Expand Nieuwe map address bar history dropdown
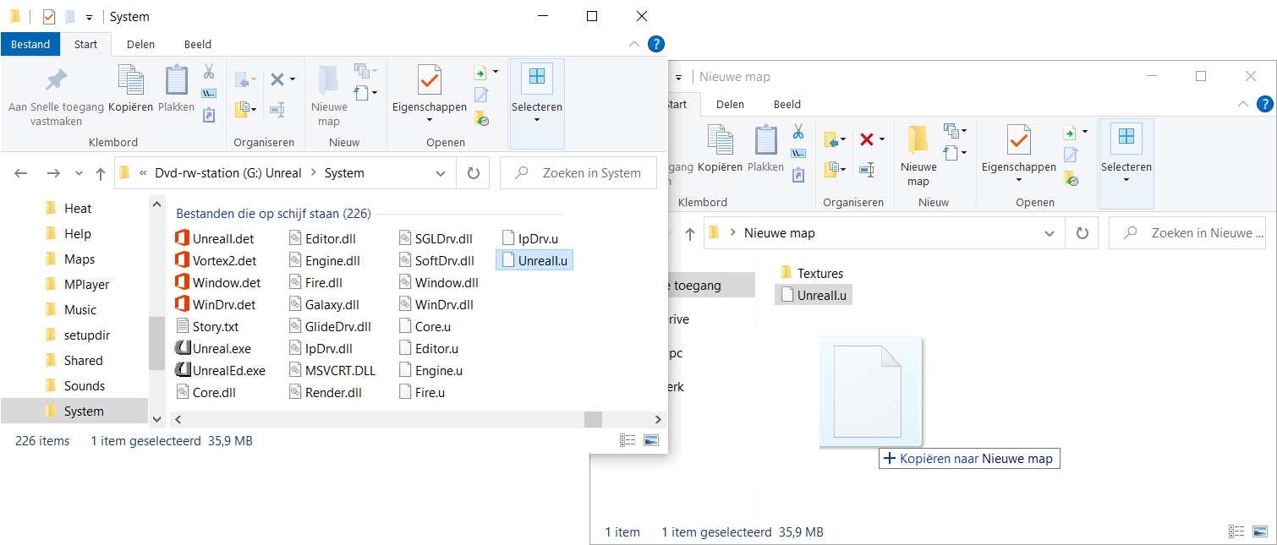The image size is (1277, 545). click(x=1050, y=233)
